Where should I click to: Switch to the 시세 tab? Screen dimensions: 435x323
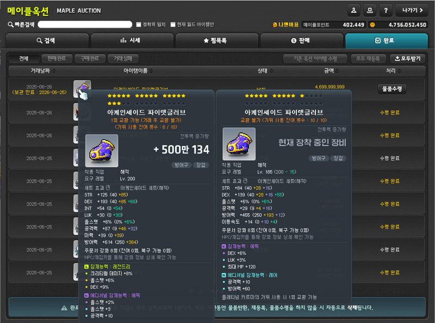point(132,41)
